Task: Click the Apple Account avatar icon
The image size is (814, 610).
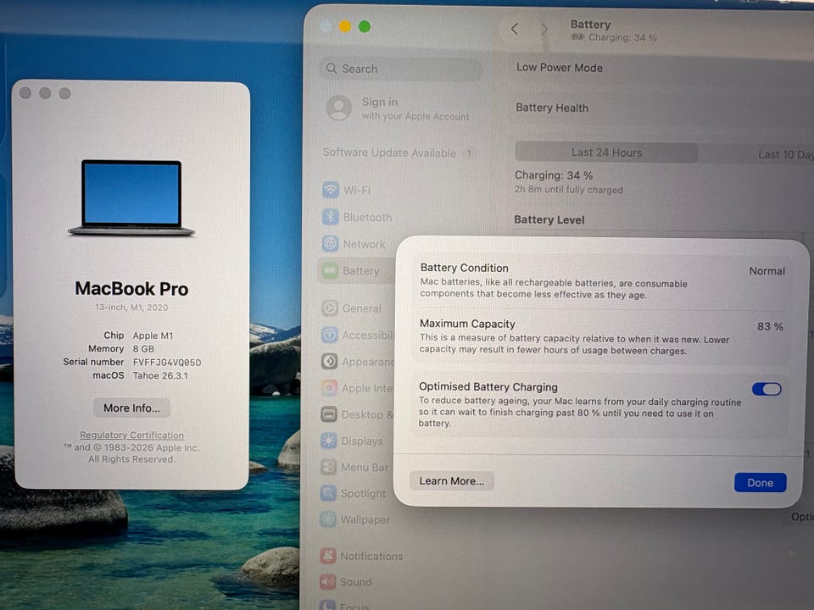Action: point(338,108)
